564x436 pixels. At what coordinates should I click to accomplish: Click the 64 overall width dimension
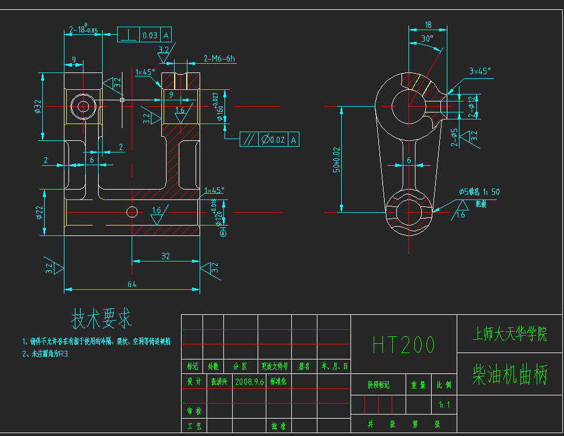[x=132, y=284]
